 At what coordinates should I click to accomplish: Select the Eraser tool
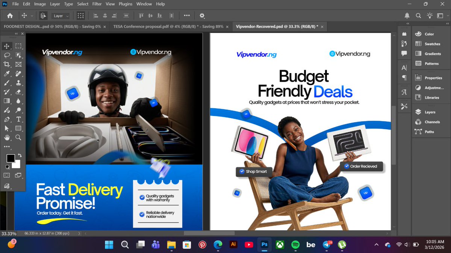[x=18, y=92]
